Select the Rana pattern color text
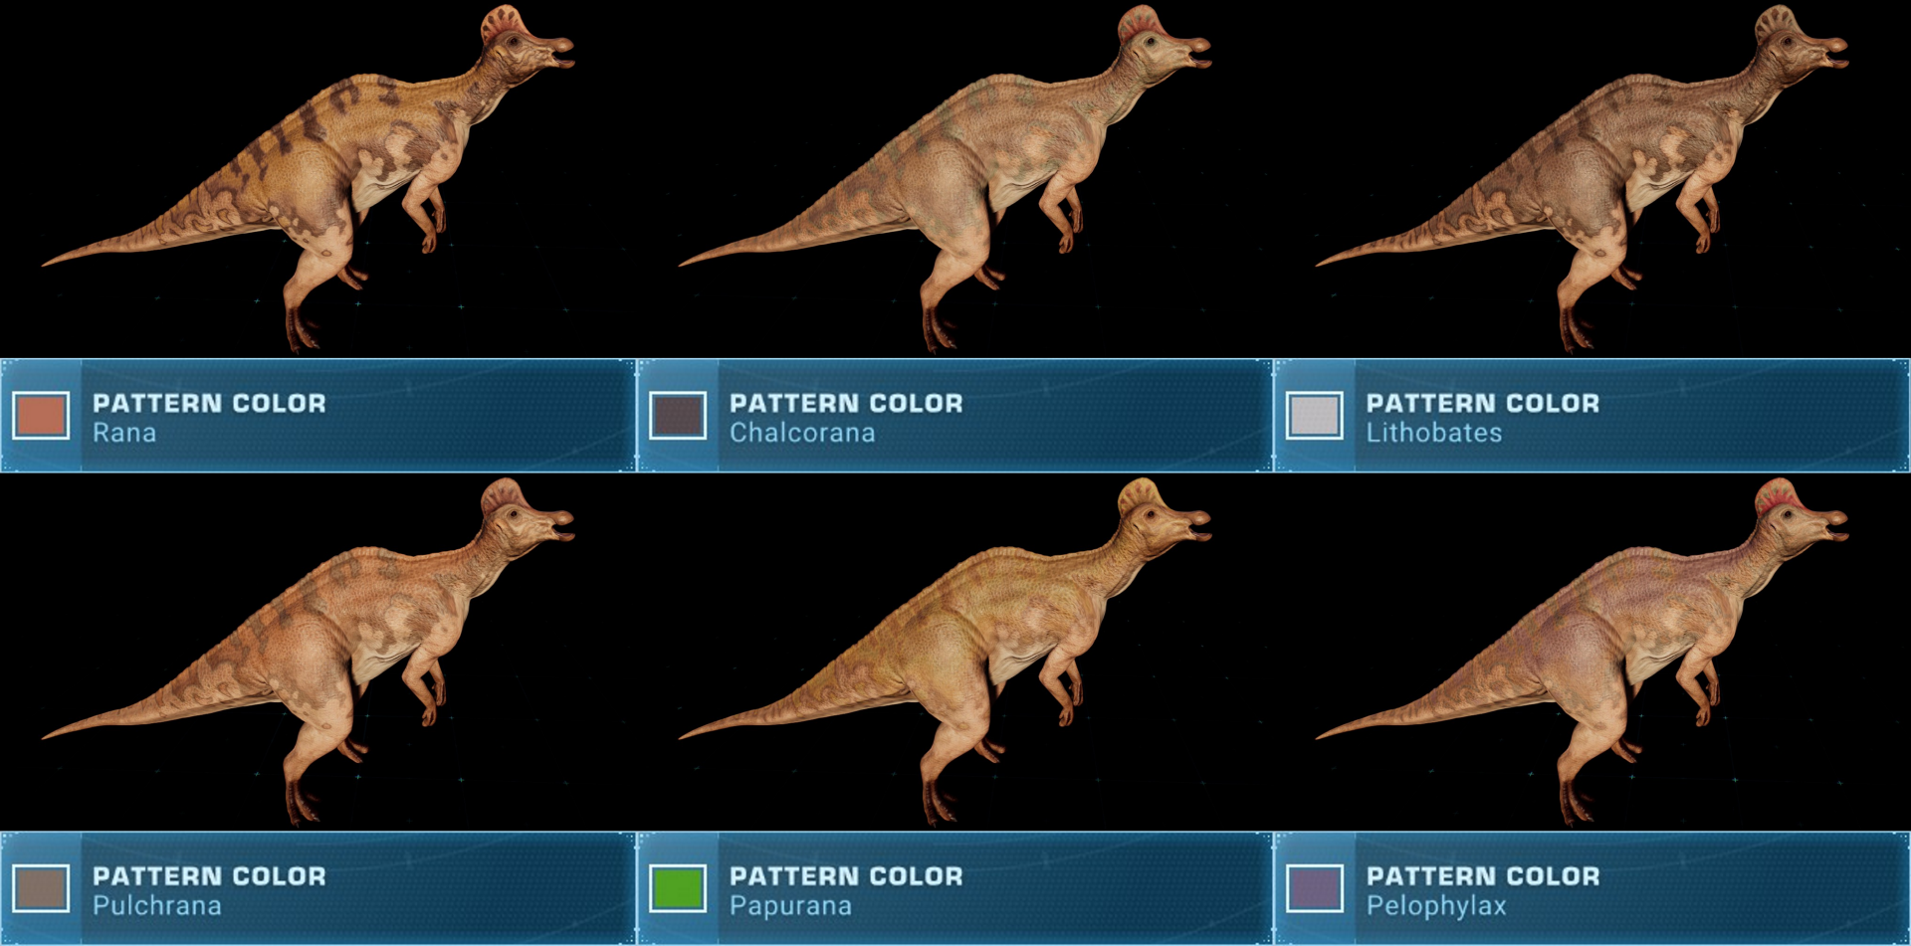 point(124,433)
